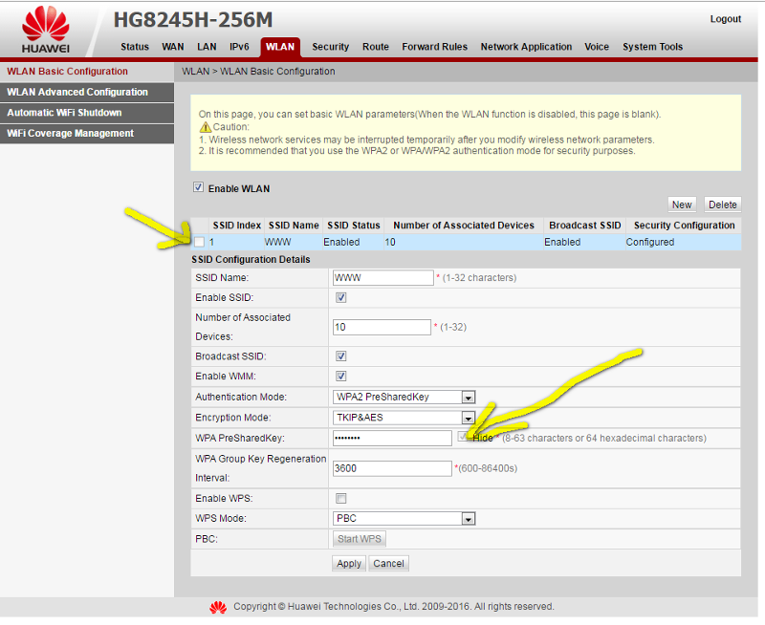Go to Network Application tab

point(526,47)
